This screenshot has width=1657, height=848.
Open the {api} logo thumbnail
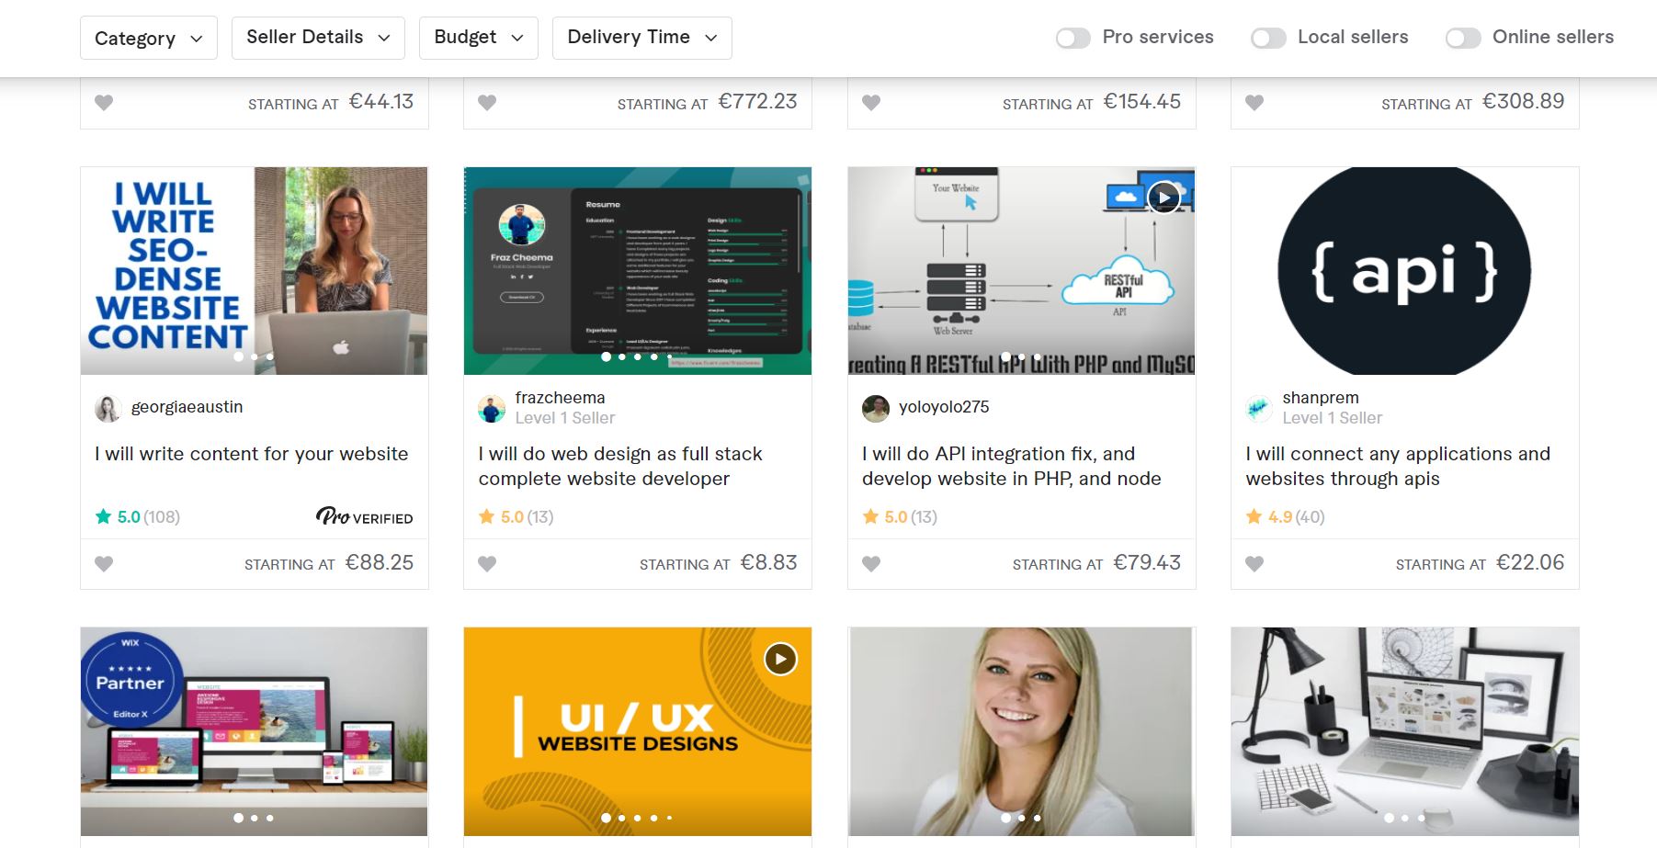(1405, 271)
